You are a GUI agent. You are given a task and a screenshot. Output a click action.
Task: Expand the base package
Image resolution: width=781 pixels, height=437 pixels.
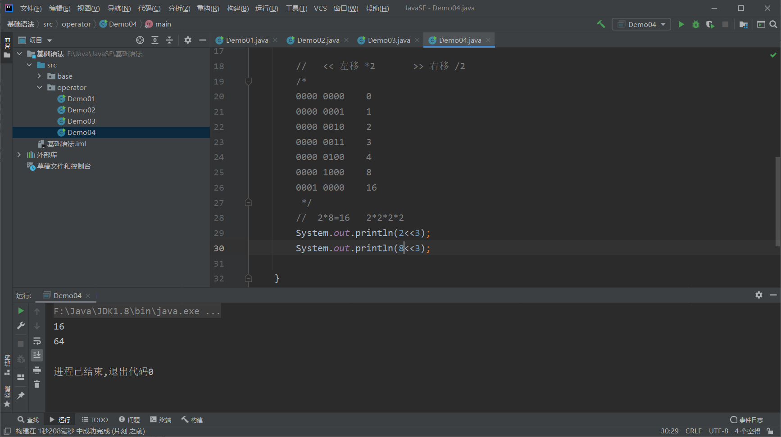tap(40, 76)
